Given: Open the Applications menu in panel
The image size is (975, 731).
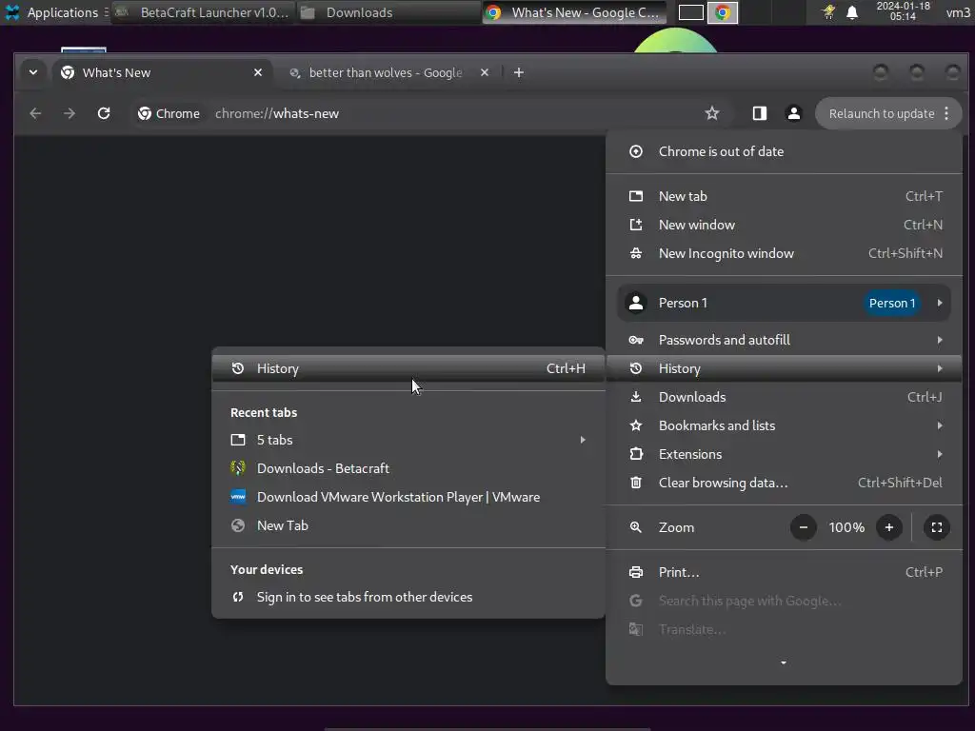Looking at the screenshot, I should (x=52, y=12).
